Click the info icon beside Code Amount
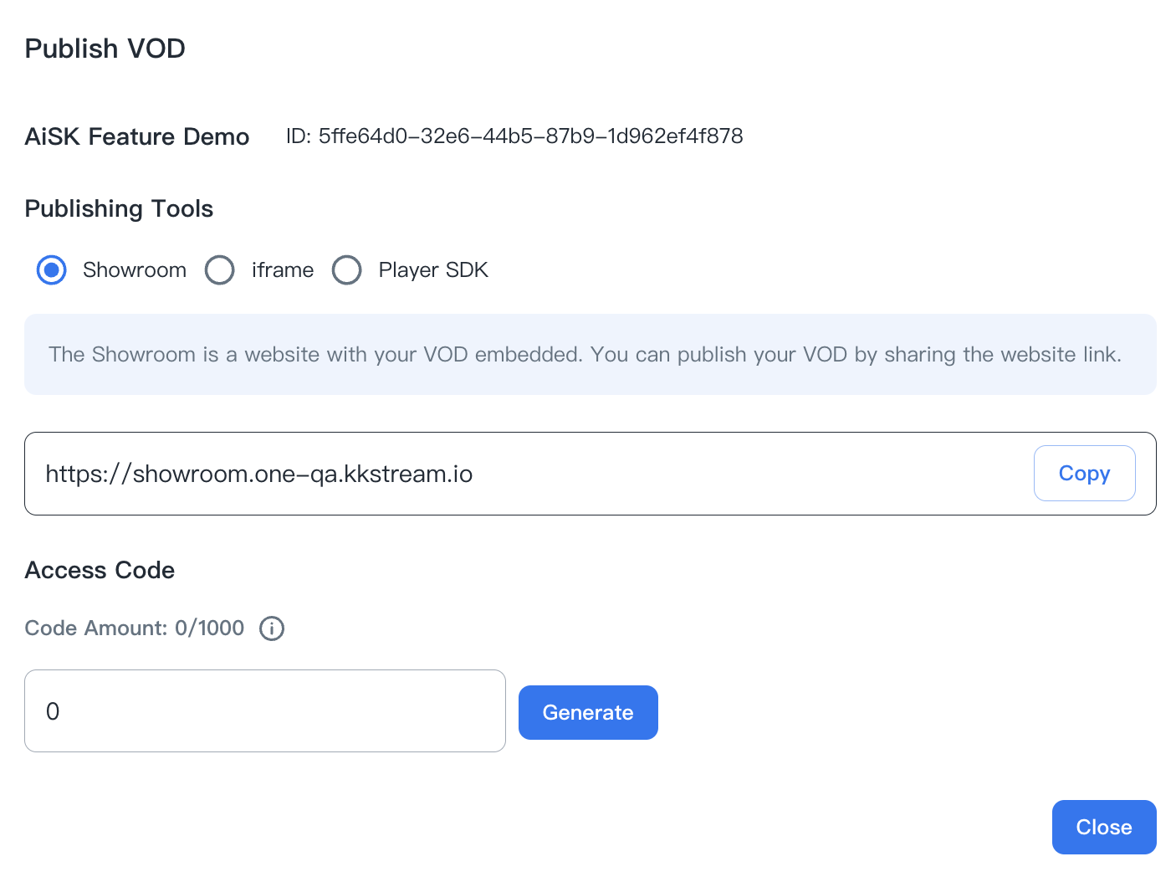 coord(272,628)
